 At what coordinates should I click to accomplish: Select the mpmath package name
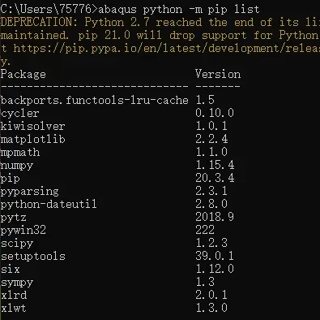pyautogui.click(x=20, y=152)
